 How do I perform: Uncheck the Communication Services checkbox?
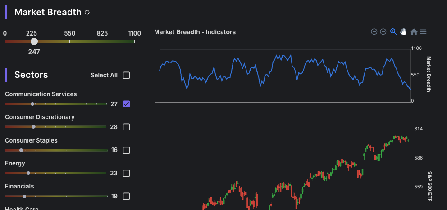click(126, 104)
